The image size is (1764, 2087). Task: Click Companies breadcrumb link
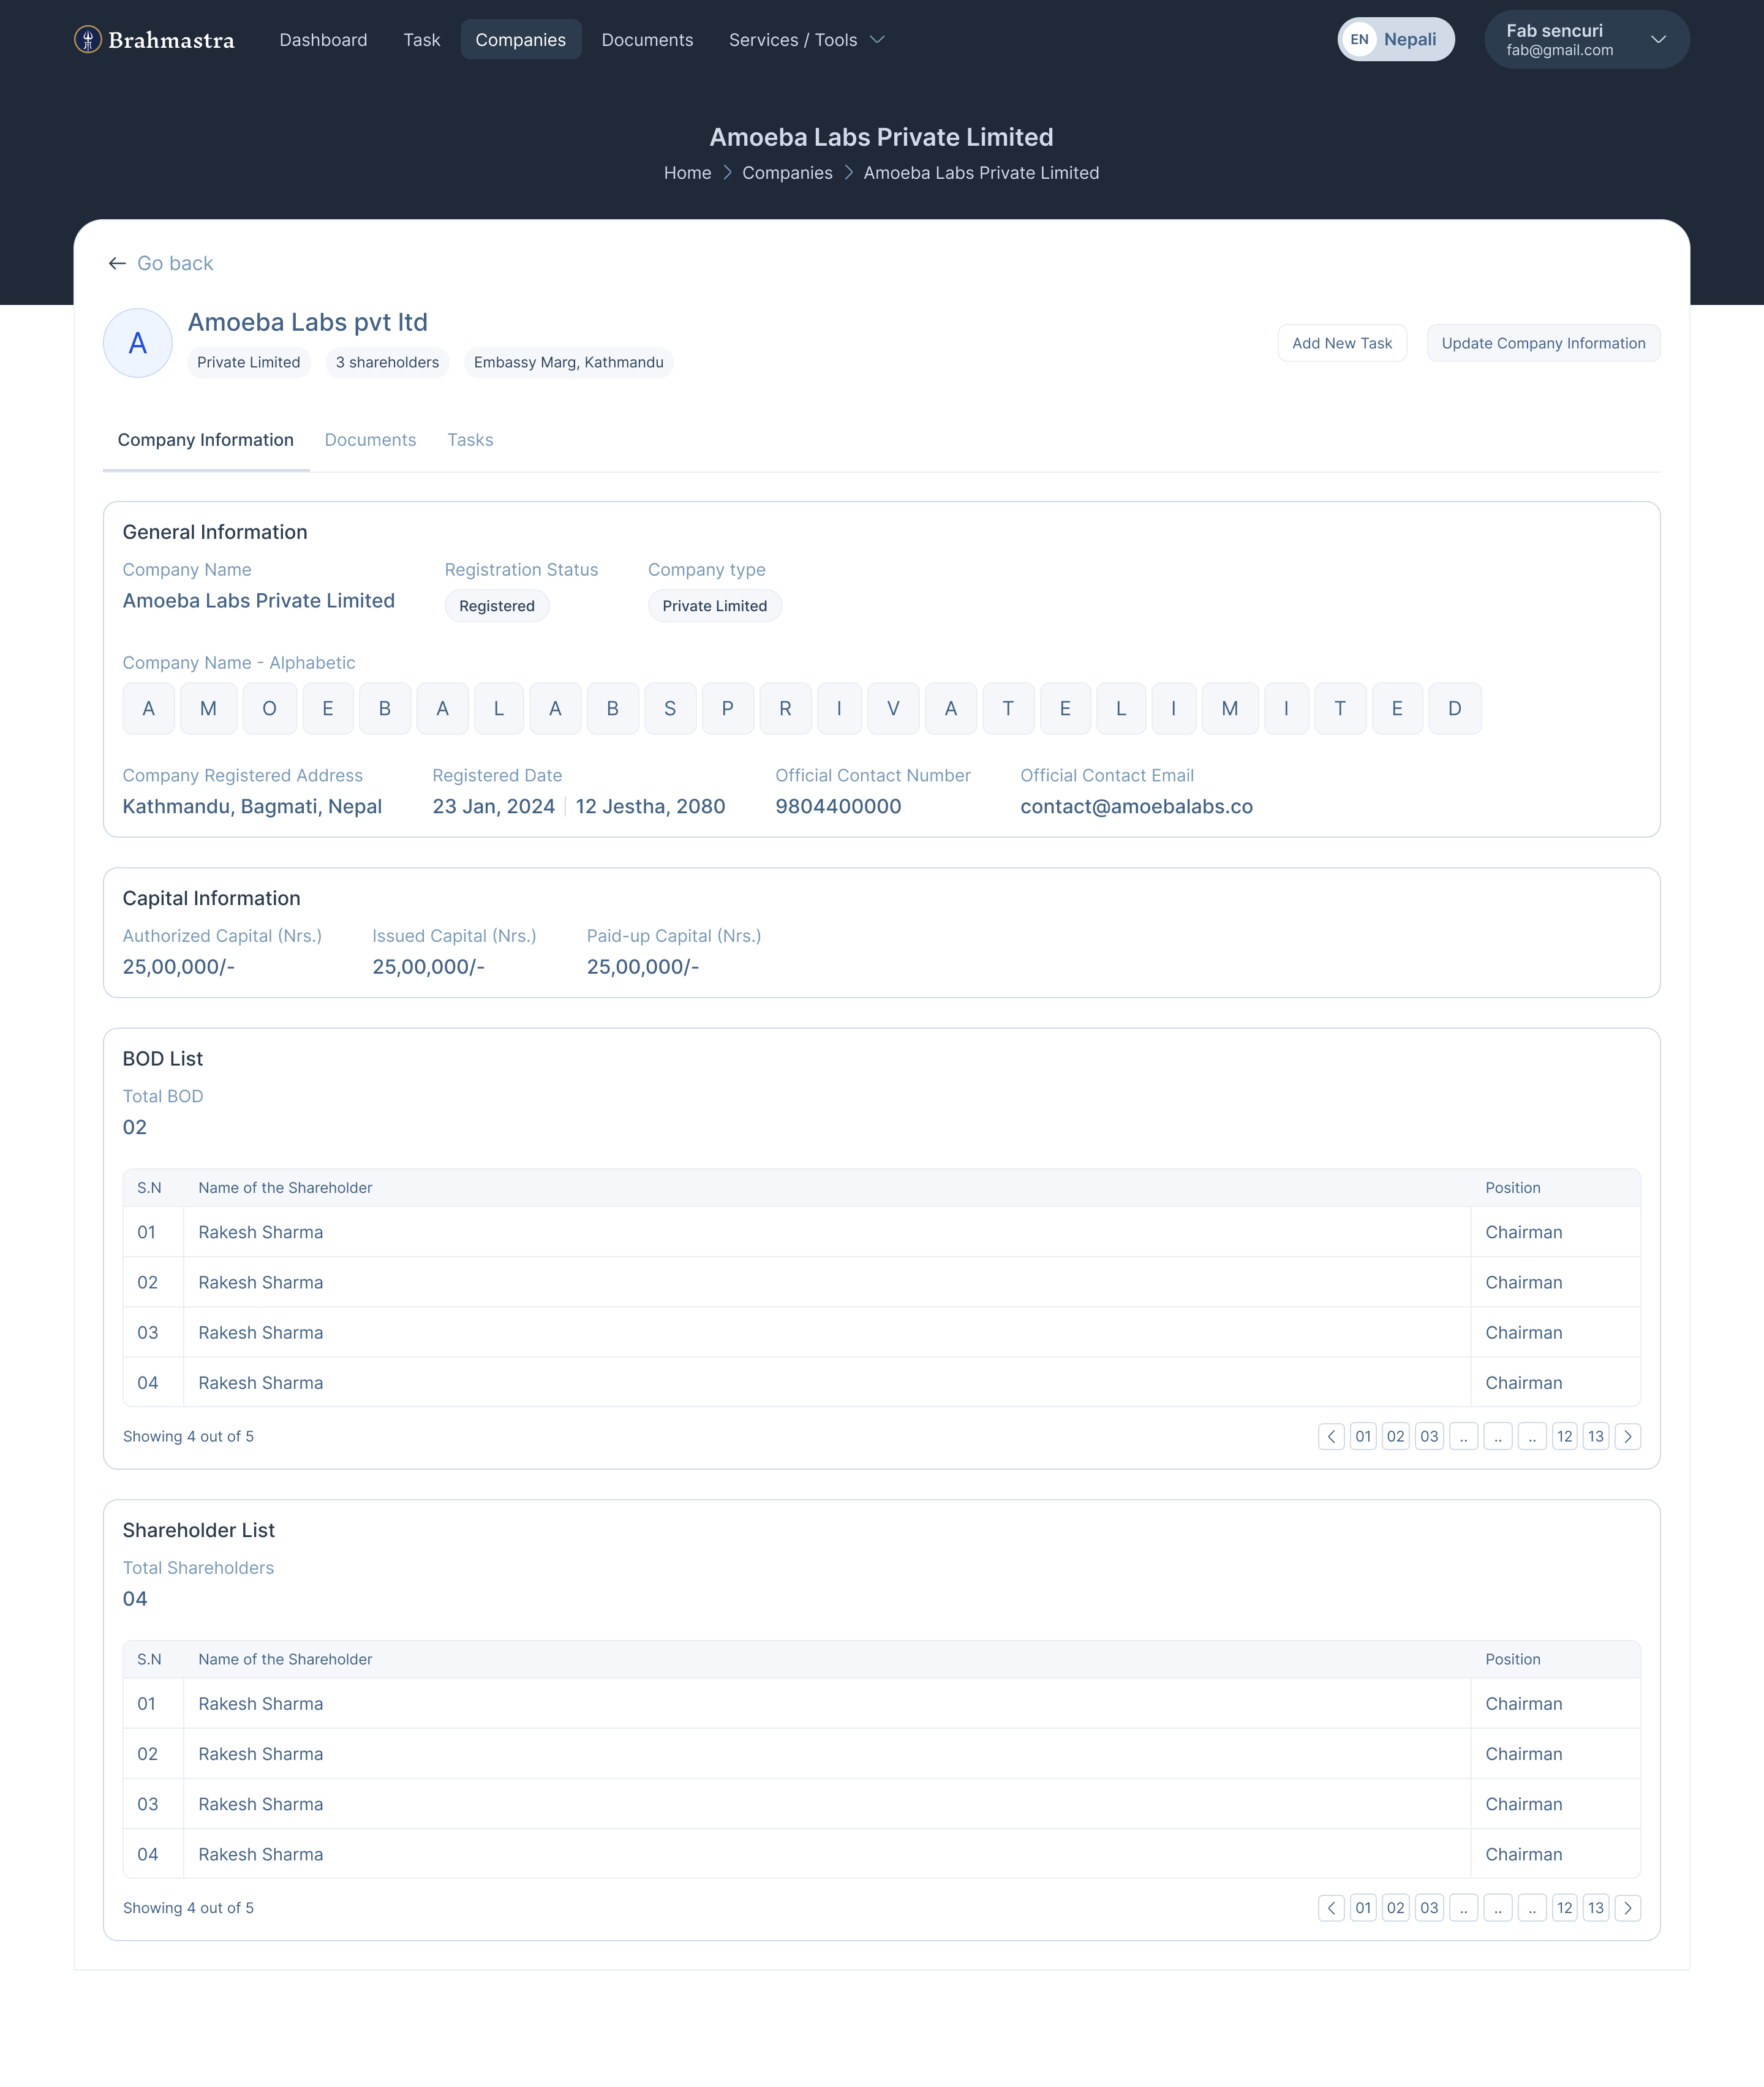787,173
